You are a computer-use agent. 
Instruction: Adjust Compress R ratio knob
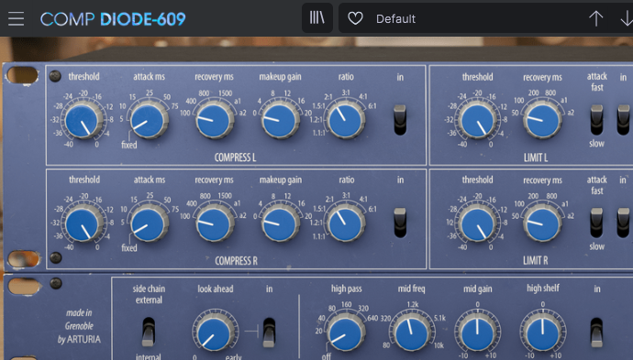346,224
